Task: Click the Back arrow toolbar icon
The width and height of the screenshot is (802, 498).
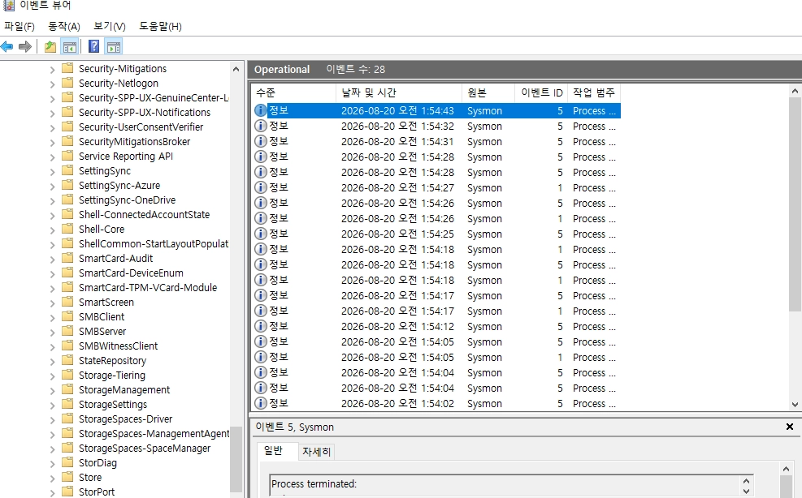Action: 7,47
